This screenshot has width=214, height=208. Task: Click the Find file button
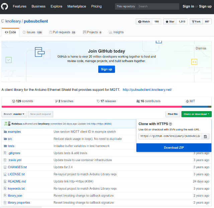(173, 114)
